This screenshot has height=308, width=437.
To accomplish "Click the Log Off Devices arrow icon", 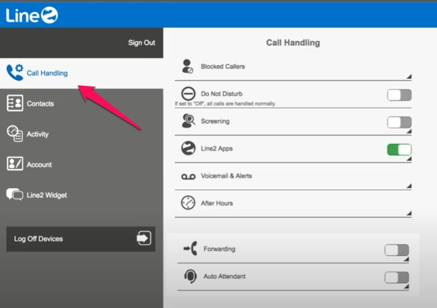I will click(144, 238).
